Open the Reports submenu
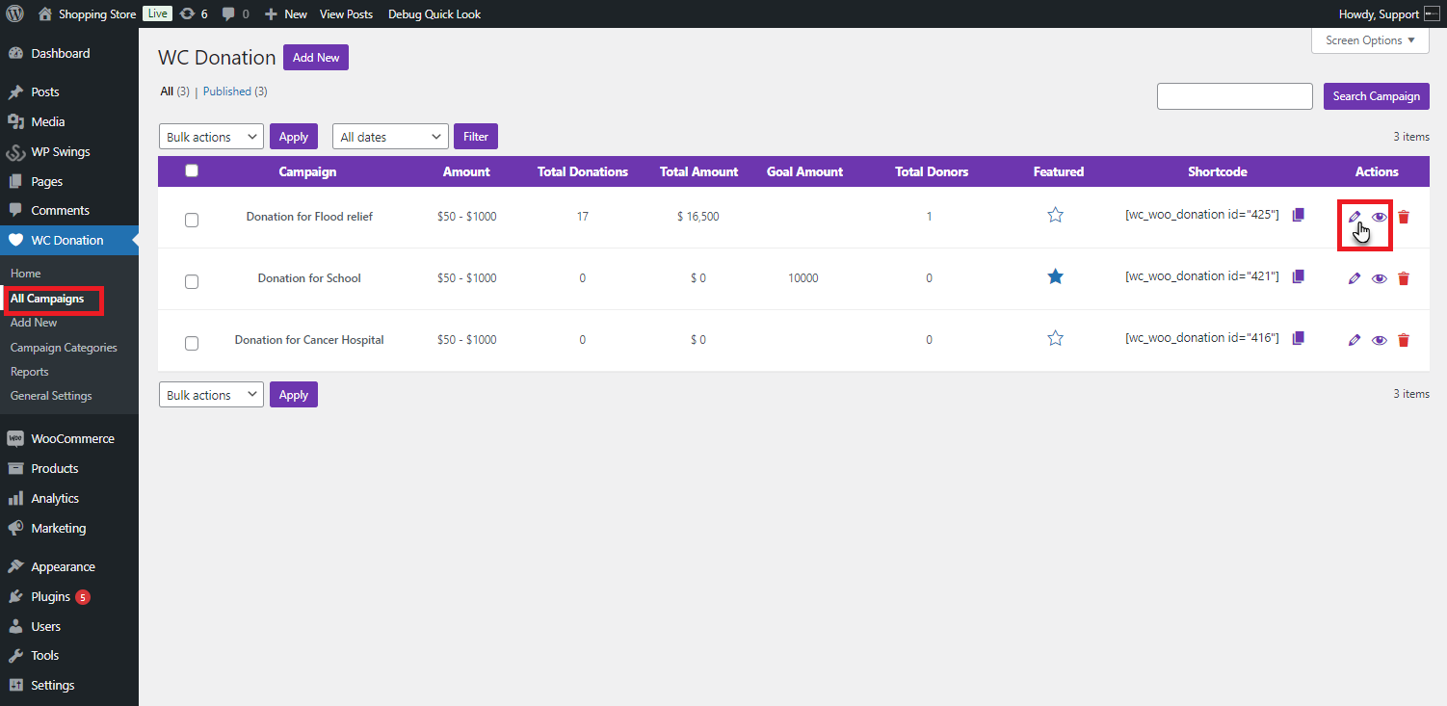Image resolution: width=1447 pixels, height=706 pixels. 30,372
